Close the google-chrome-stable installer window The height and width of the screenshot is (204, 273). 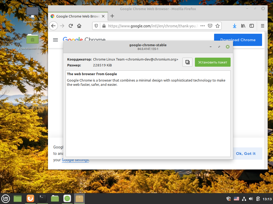tap(228, 47)
